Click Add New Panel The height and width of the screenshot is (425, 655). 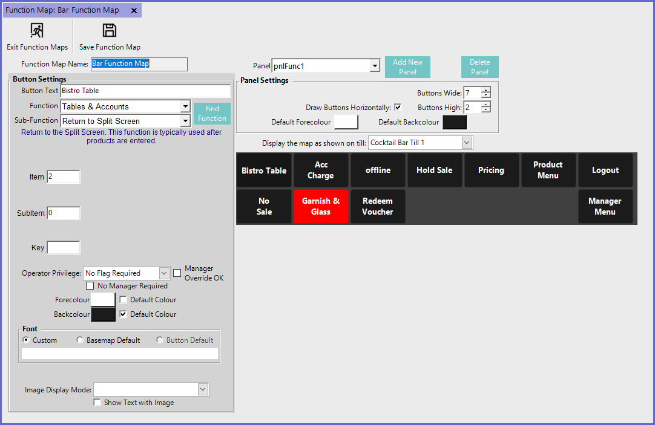[407, 67]
